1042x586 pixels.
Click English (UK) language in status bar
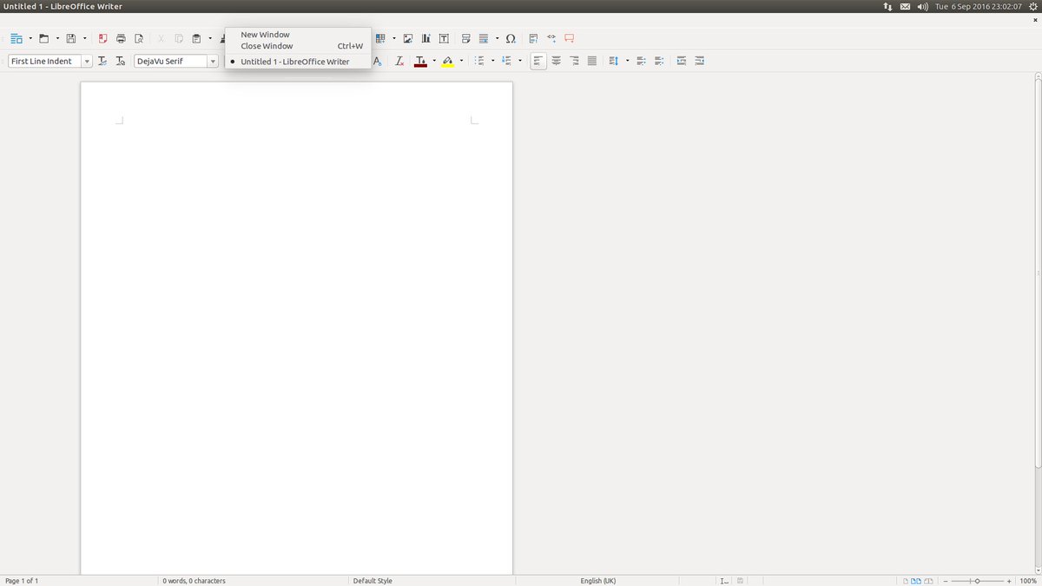(598, 581)
